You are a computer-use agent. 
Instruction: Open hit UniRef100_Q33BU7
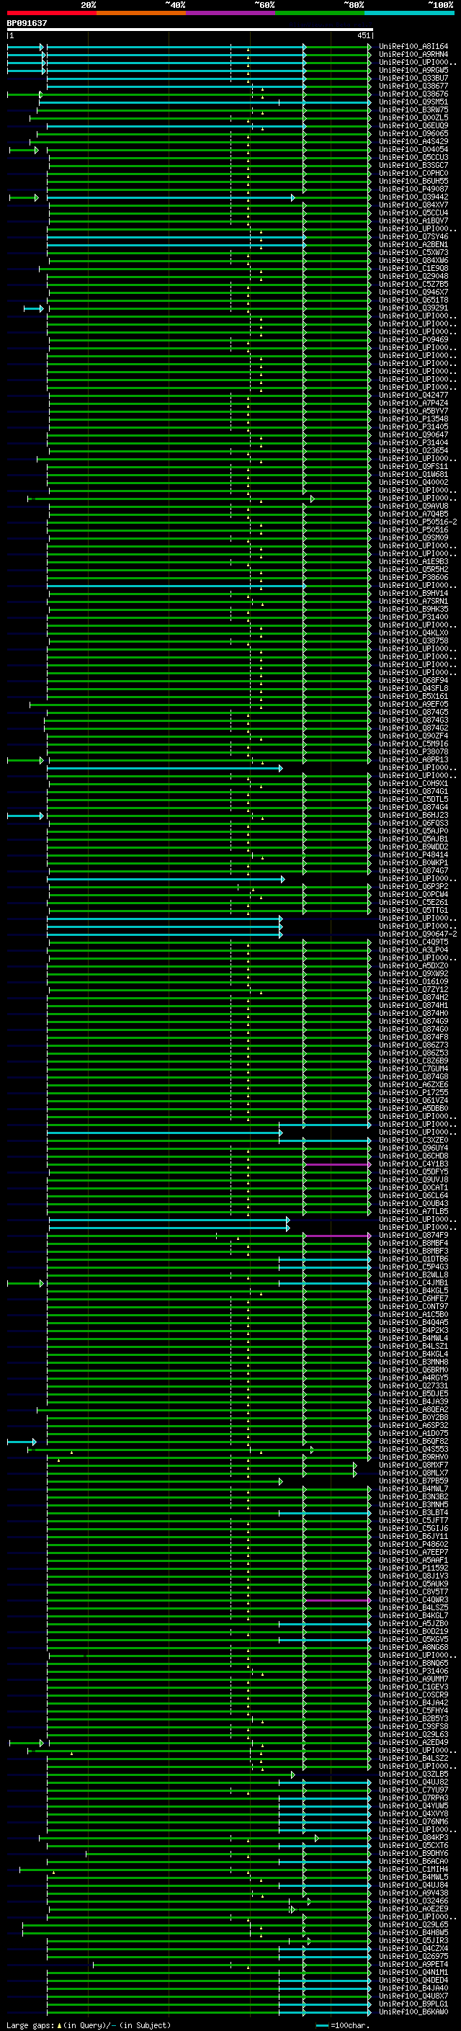tap(413, 78)
